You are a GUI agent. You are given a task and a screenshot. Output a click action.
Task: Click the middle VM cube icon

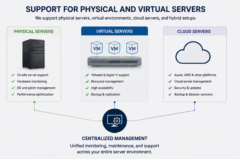[x=114, y=48]
